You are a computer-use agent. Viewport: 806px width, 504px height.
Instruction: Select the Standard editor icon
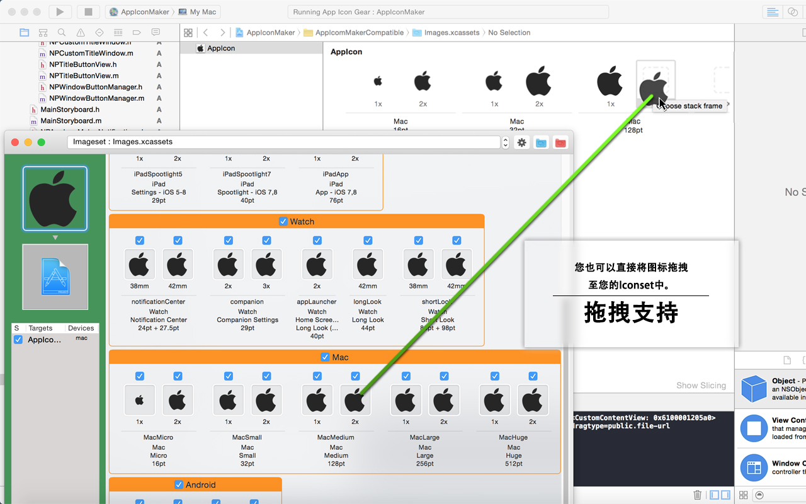(x=771, y=12)
